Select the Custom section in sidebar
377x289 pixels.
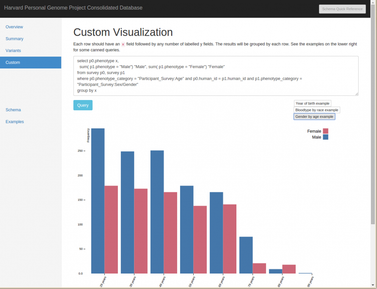(x=13, y=62)
